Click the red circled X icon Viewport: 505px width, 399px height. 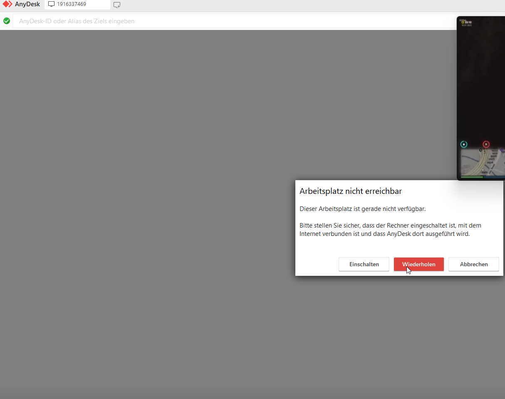coord(486,144)
